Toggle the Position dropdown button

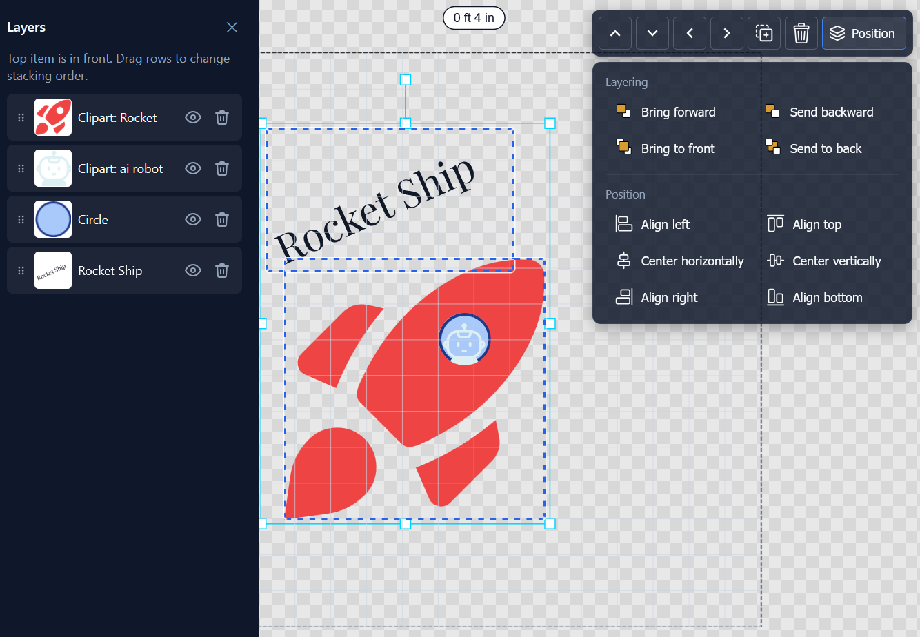864,33
